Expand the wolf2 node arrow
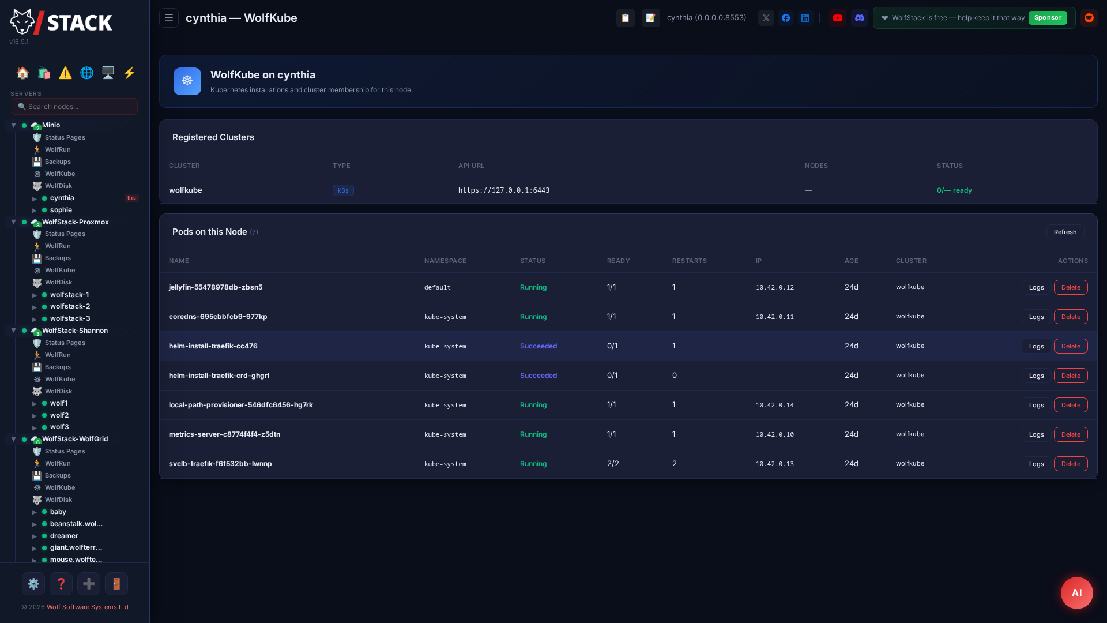Viewport: 1107px width, 623px height. [x=35, y=416]
